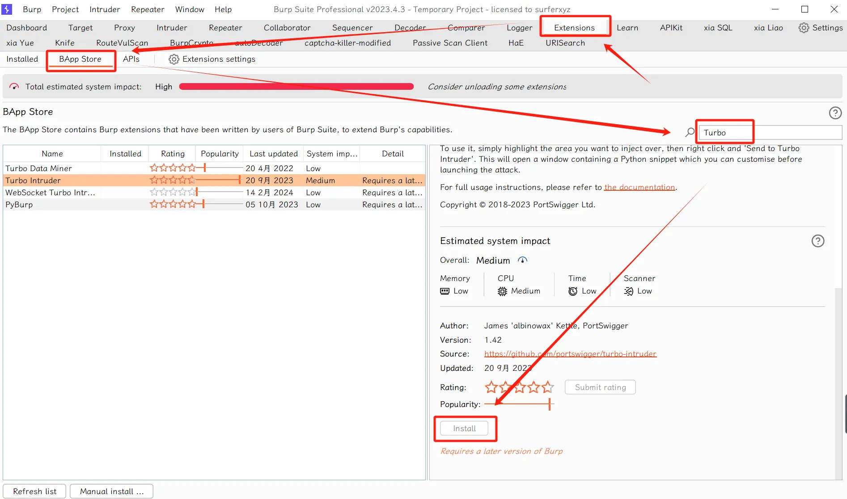Click the BApp Store help question icon
The height and width of the screenshot is (499, 847).
[x=835, y=113]
